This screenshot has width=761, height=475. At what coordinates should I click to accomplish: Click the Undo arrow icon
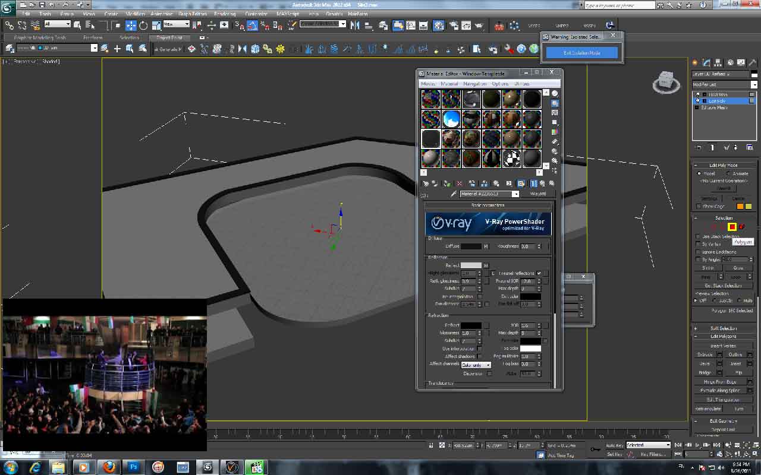coord(52,5)
